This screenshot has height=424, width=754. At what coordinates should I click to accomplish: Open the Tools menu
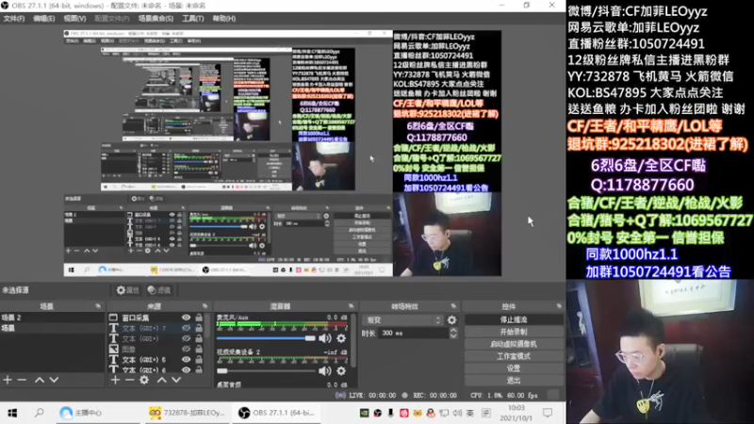click(193, 18)
